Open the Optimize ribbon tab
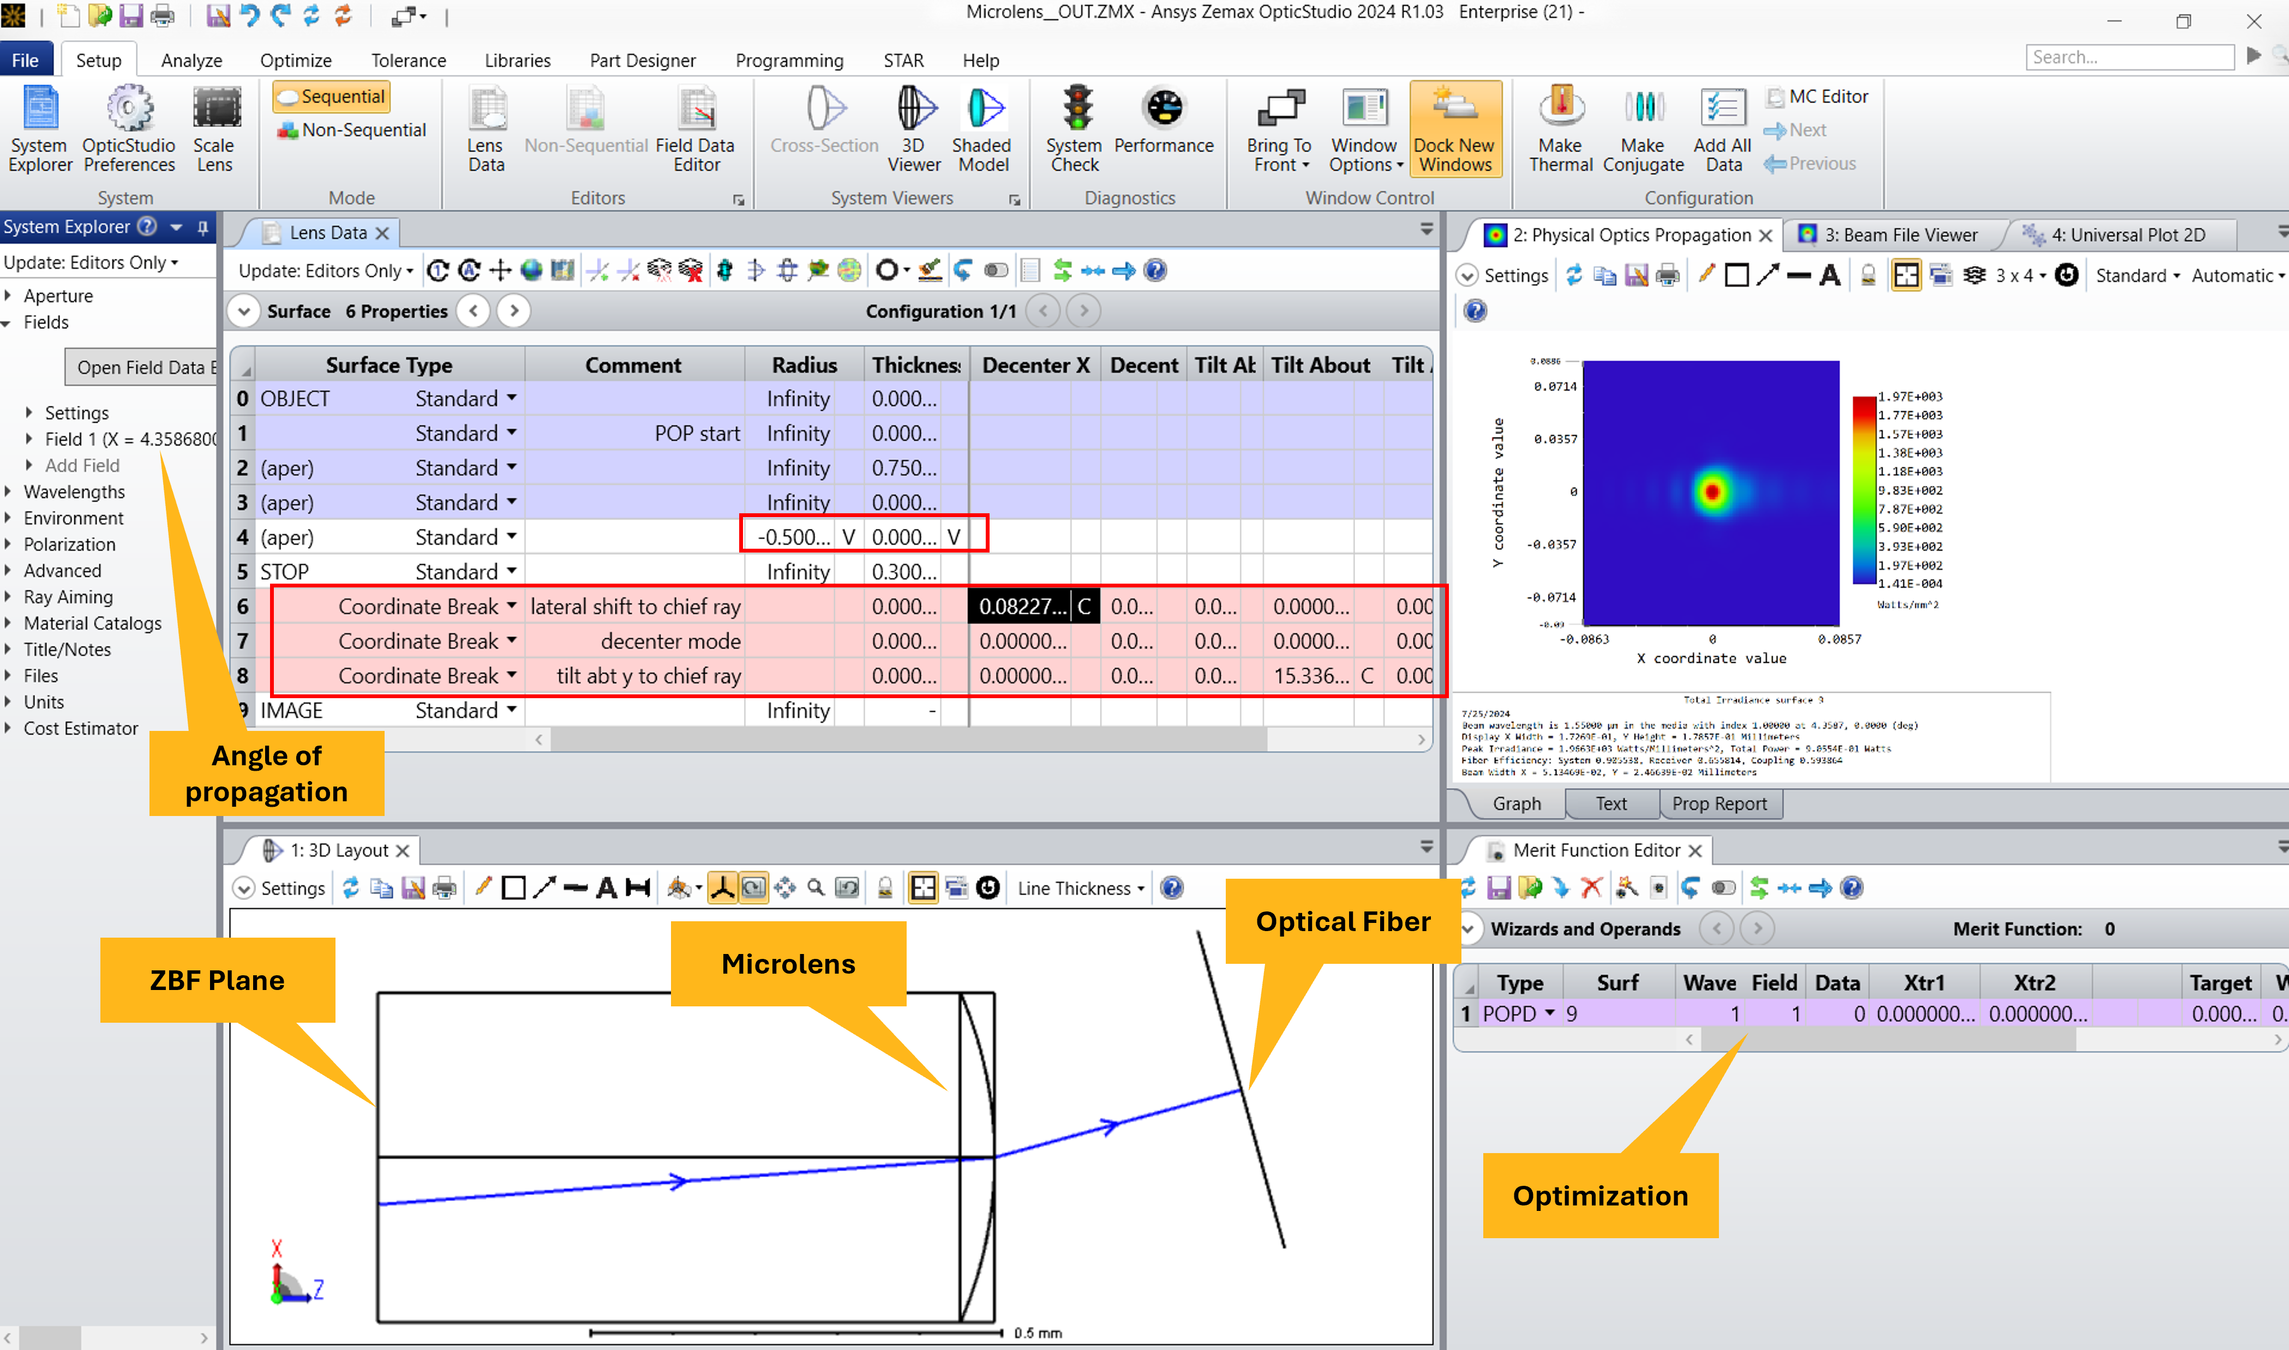The height and width of the screenshot is (1350, 2289). (x=296, y=60)
